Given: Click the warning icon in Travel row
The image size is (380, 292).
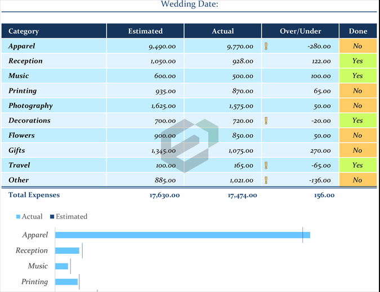Looking at the screenshot, I should pos(266,165).
